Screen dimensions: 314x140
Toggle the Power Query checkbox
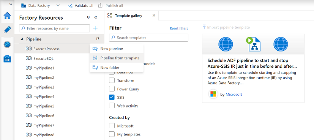point(112,89)
